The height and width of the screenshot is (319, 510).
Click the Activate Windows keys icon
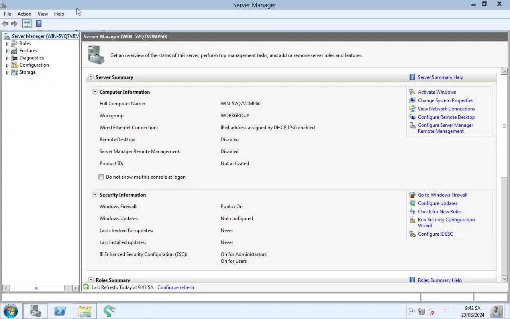click(412, 92)
